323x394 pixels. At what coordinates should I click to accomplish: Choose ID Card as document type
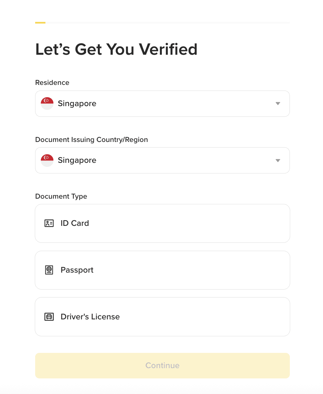(162, 223)
